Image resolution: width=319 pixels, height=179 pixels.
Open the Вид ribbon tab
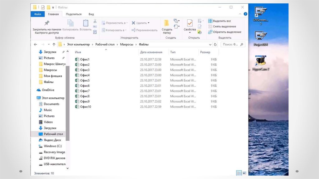click(x=91, y=14)
